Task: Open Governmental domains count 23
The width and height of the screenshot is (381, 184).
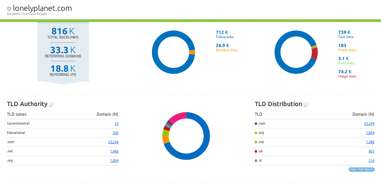Action: coord(117,123)
